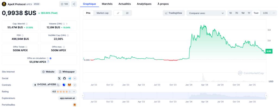The image size is (278, 107).
Task: Open the Whitepaper link
Action: coord(67,72)
